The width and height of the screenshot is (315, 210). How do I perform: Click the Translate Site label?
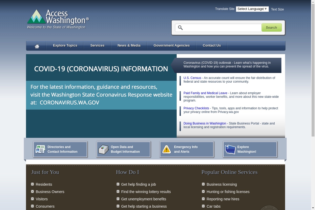pyautogui.click(x=225, y=9)
